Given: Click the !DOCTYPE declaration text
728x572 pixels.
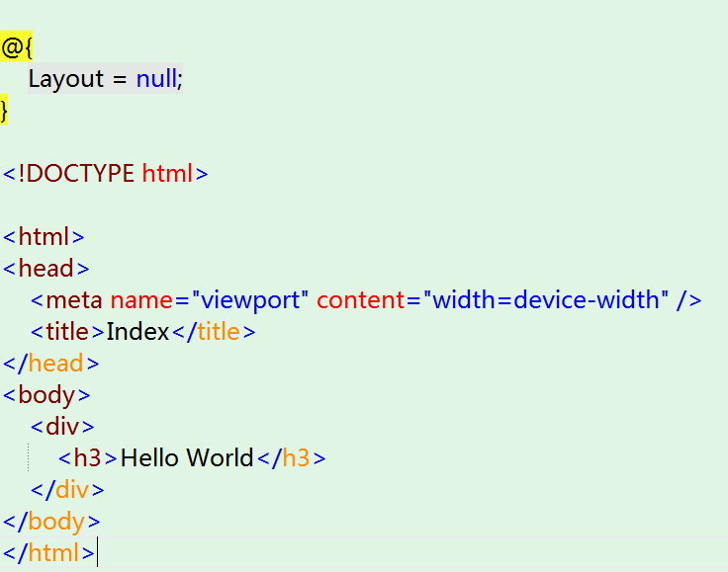Looking at the screenshot, I should pyautogui.click(x=76, y=174).
